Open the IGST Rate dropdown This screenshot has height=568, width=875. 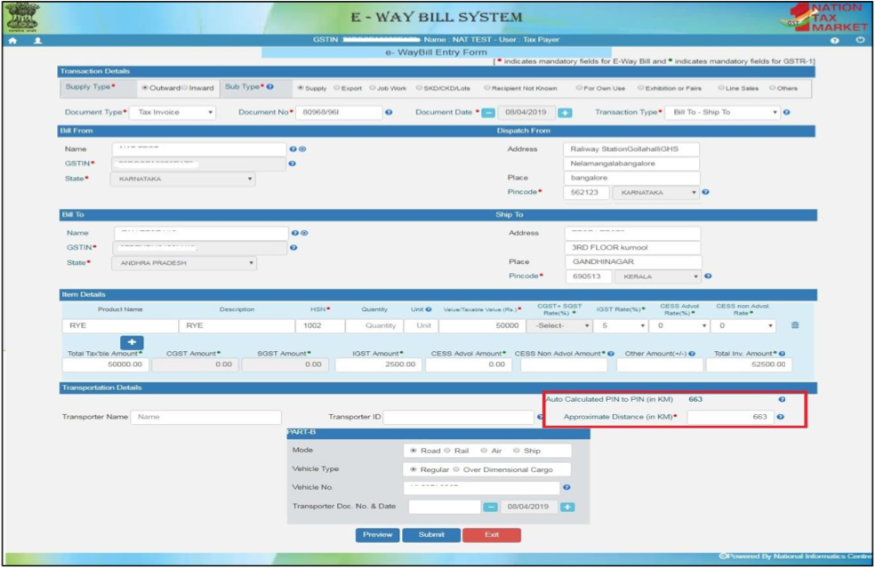coord(619,326)
